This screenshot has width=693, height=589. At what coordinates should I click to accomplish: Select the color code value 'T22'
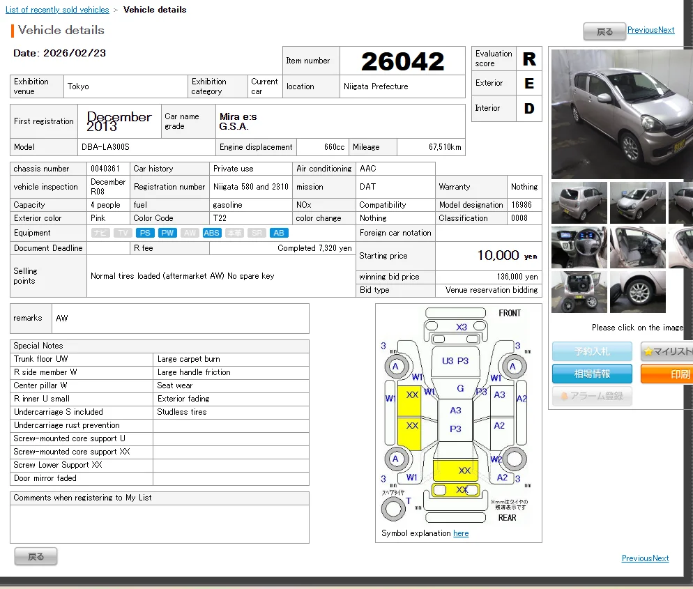tap(220, 218)
